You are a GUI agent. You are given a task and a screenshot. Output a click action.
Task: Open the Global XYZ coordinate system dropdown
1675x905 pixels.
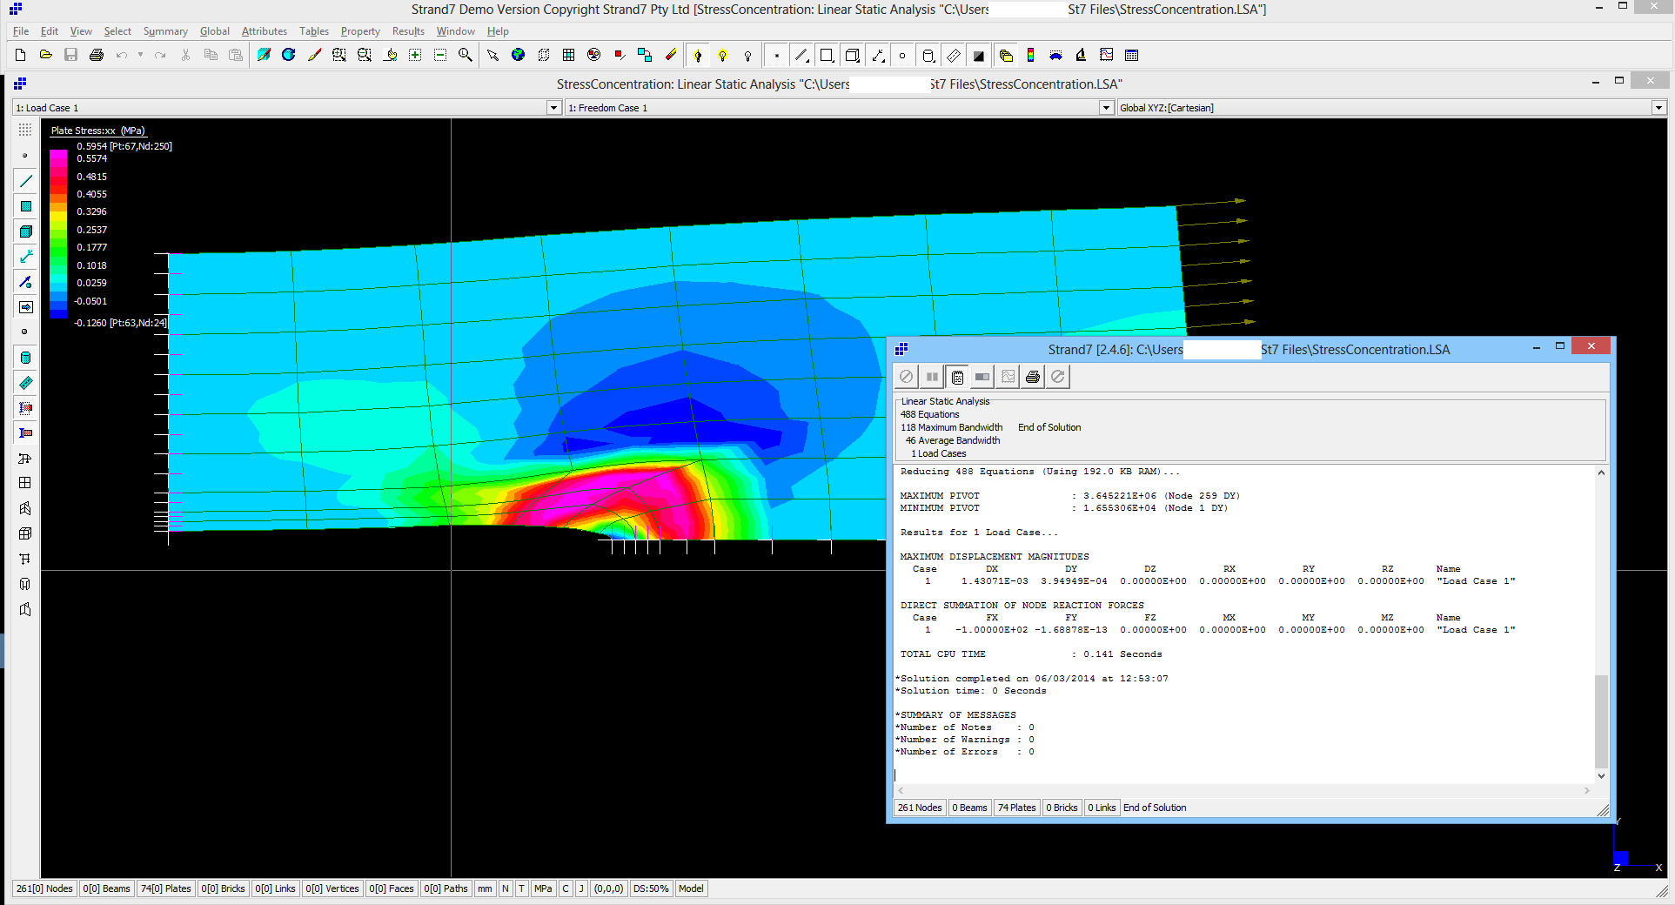coord(1658,108)
